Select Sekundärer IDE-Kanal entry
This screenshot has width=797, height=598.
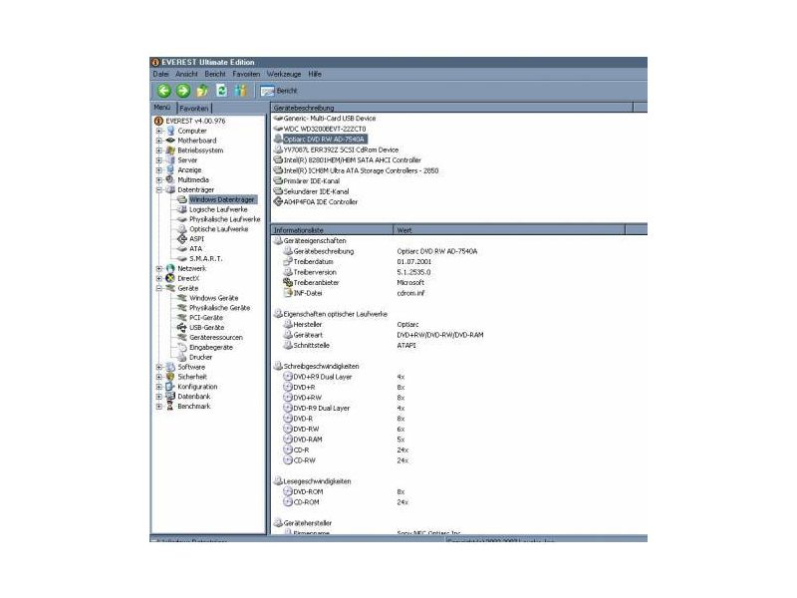pos(316,191)
